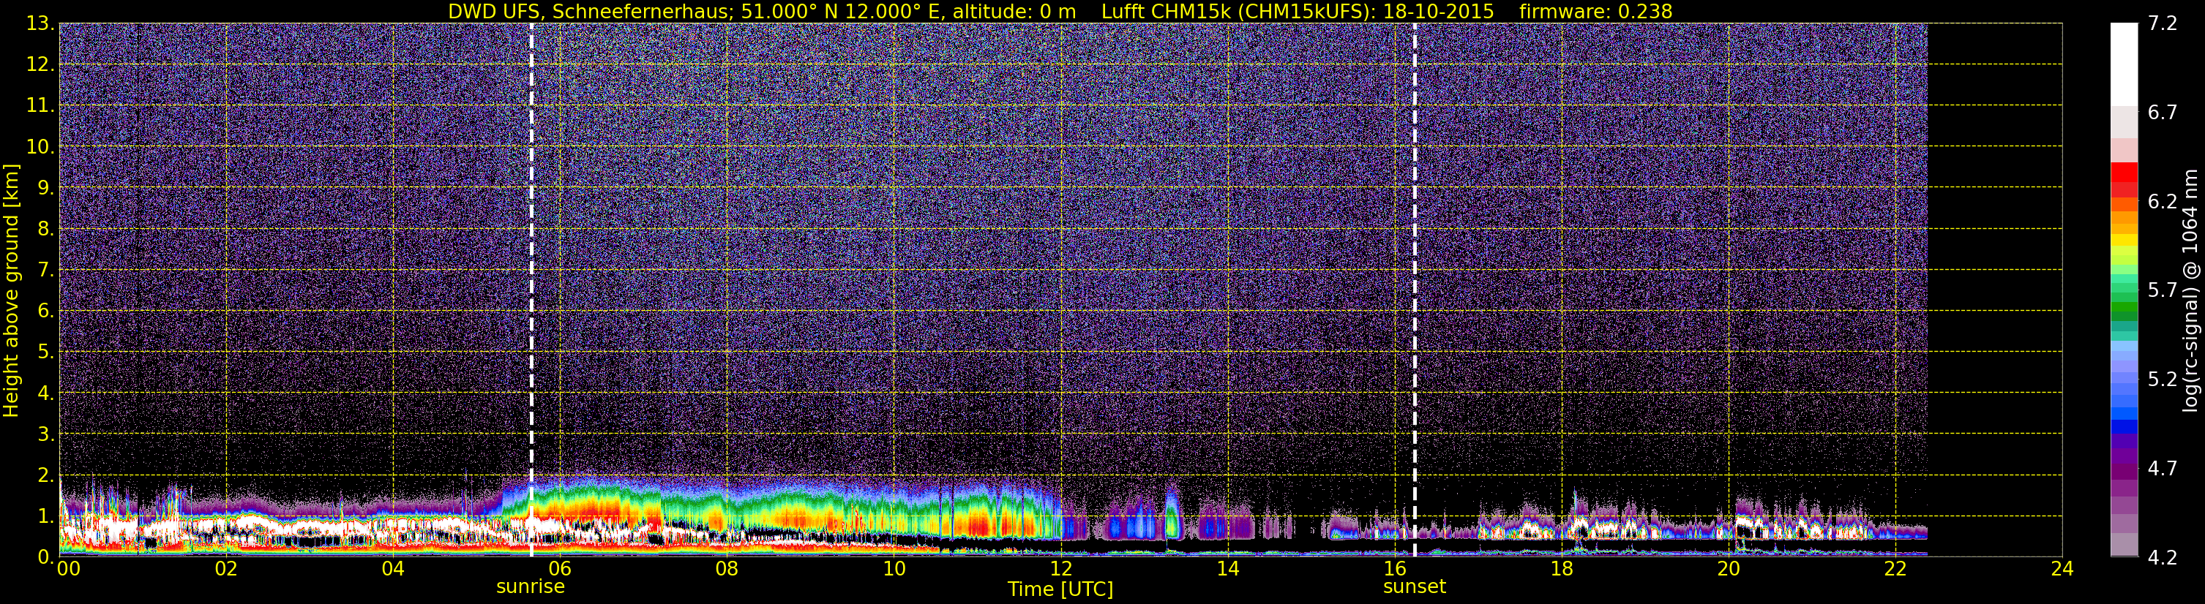2205x604 pixels.
Task: Click the height axis tick label 2
Action: point(45,476)
